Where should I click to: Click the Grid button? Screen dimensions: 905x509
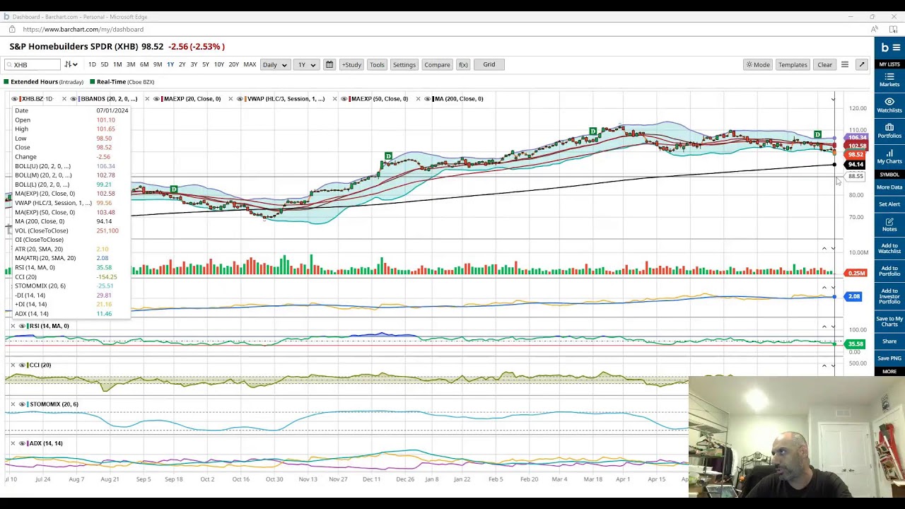(x=489, y=64)
